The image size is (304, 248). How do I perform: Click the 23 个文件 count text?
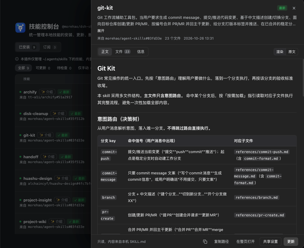[x=173, y=38]
